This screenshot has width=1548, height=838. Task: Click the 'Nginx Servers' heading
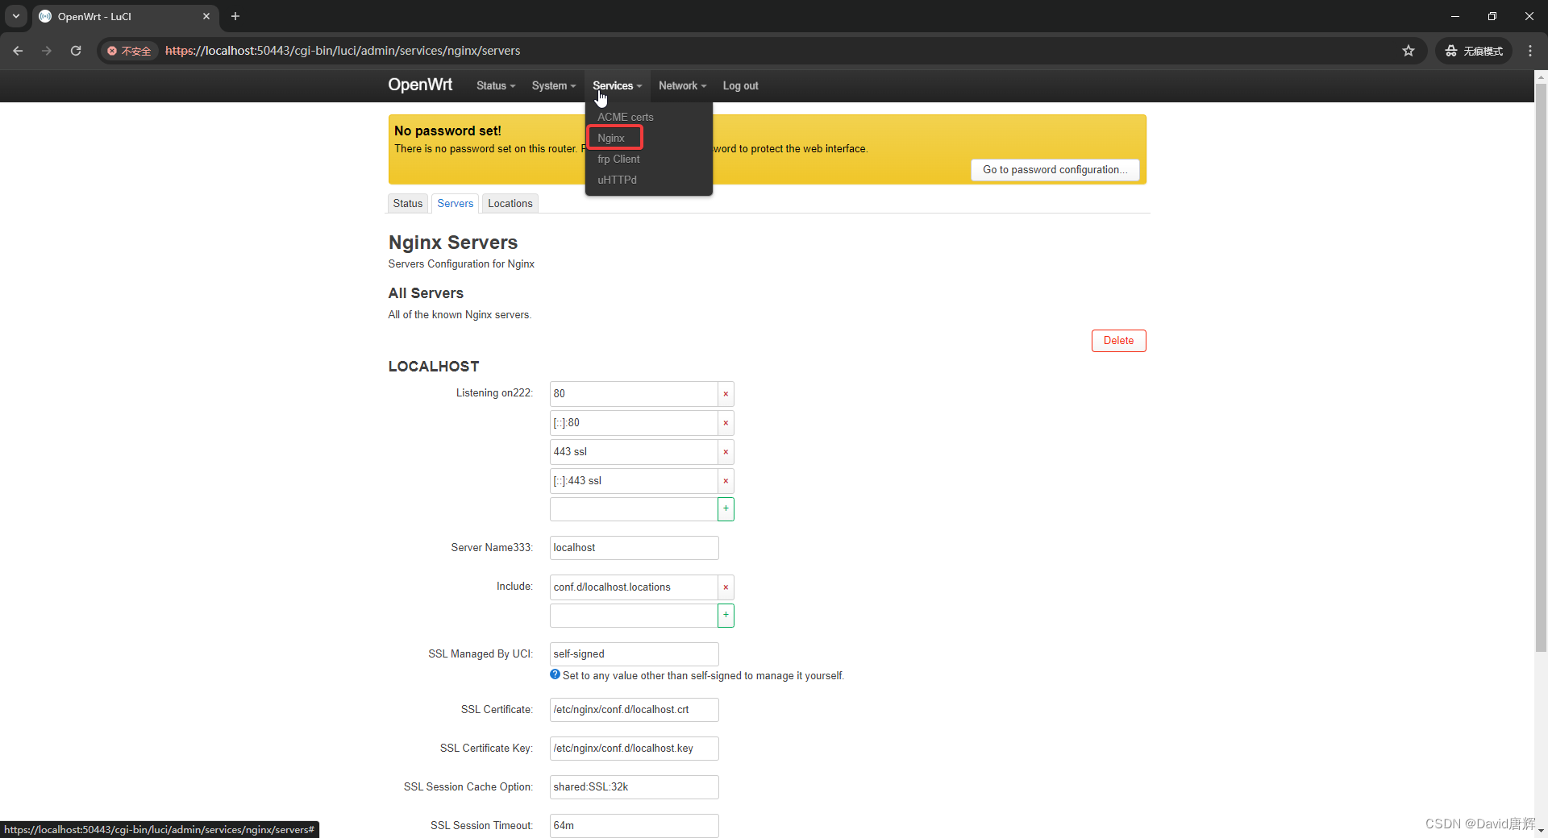[x=453, y=243]
